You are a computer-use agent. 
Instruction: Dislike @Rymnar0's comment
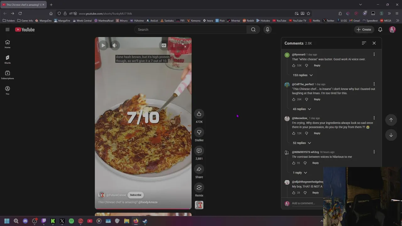[x=307, y=66]
